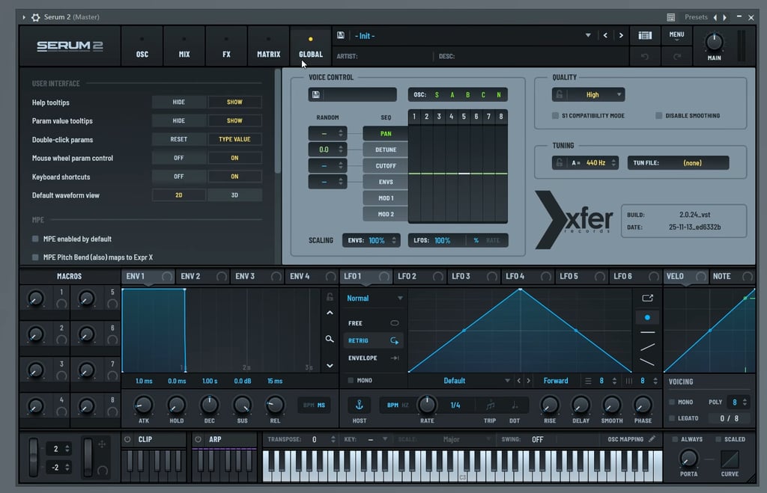The width and height of the screenshot is (767, 493).
Task: Click the envelope down chevron
Action: click(x=330, y=366)
